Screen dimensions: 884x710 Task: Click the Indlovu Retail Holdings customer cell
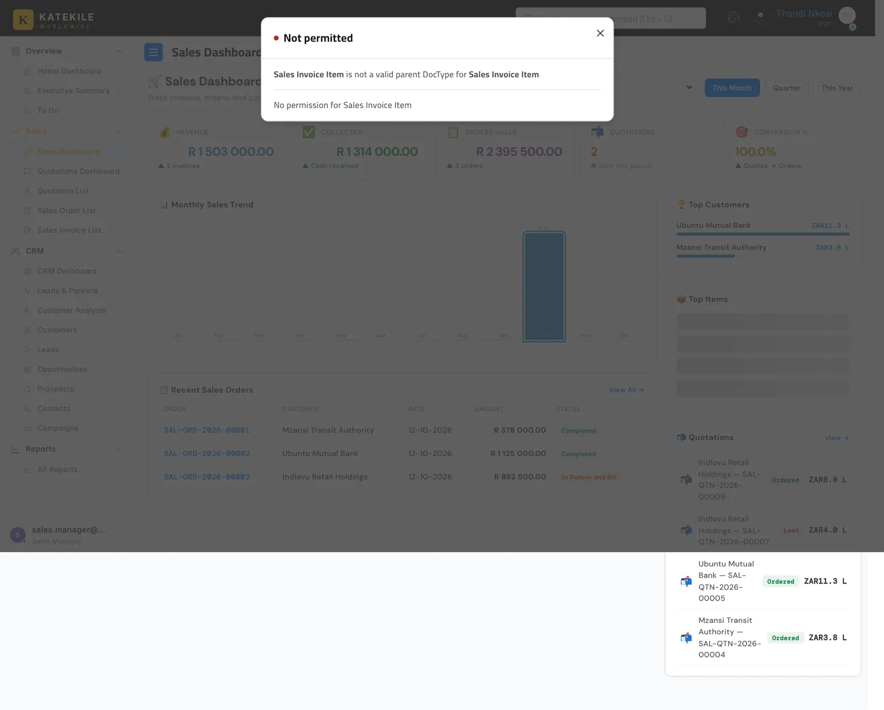point(325,477)
